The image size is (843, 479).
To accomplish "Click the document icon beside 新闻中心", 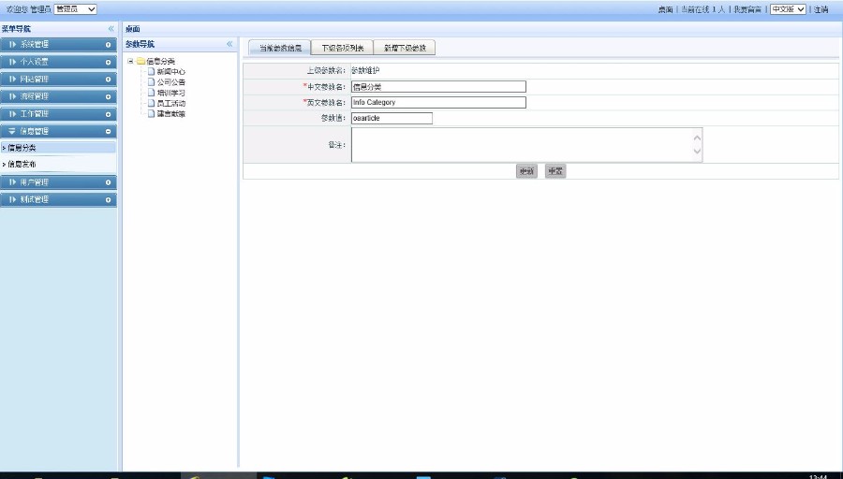I will [x=151, y=71].
